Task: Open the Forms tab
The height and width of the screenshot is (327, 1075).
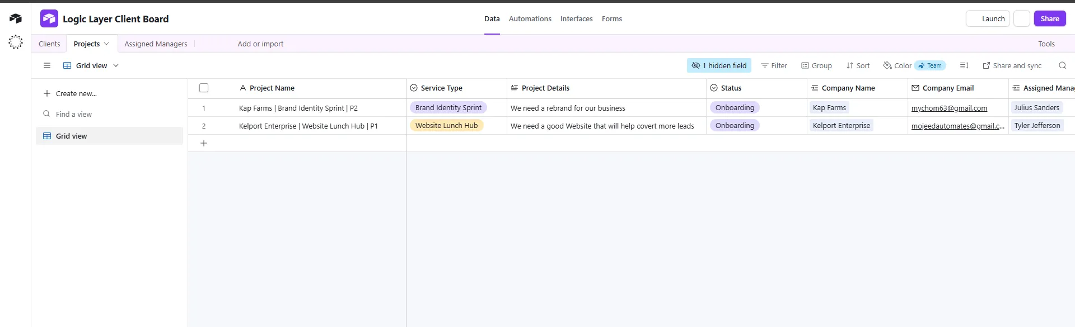Action: (612, 18)
